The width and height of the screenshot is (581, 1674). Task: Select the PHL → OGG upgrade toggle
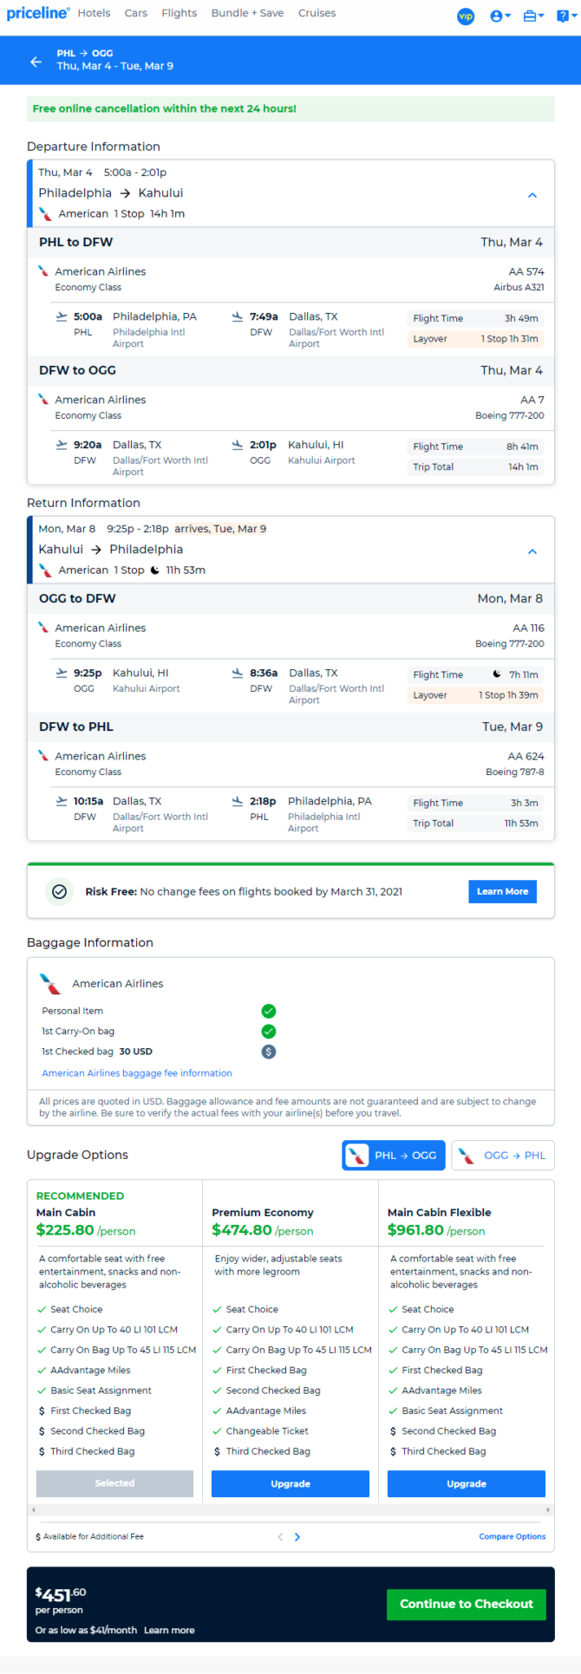pyautogui.click(x=394, y=1155)
